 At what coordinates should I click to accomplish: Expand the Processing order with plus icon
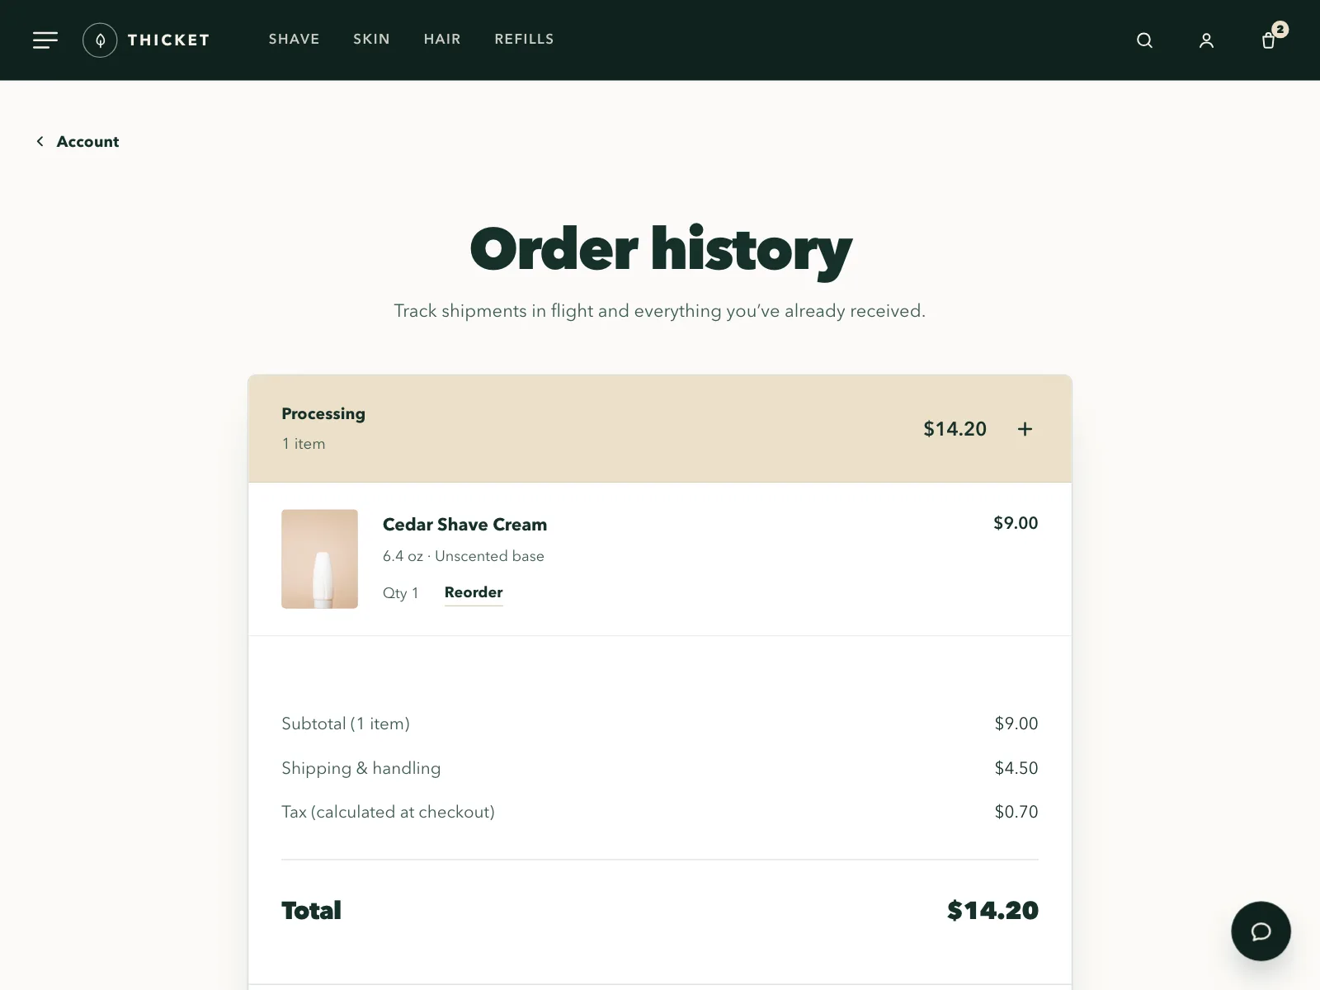(x=1025, y=429)
